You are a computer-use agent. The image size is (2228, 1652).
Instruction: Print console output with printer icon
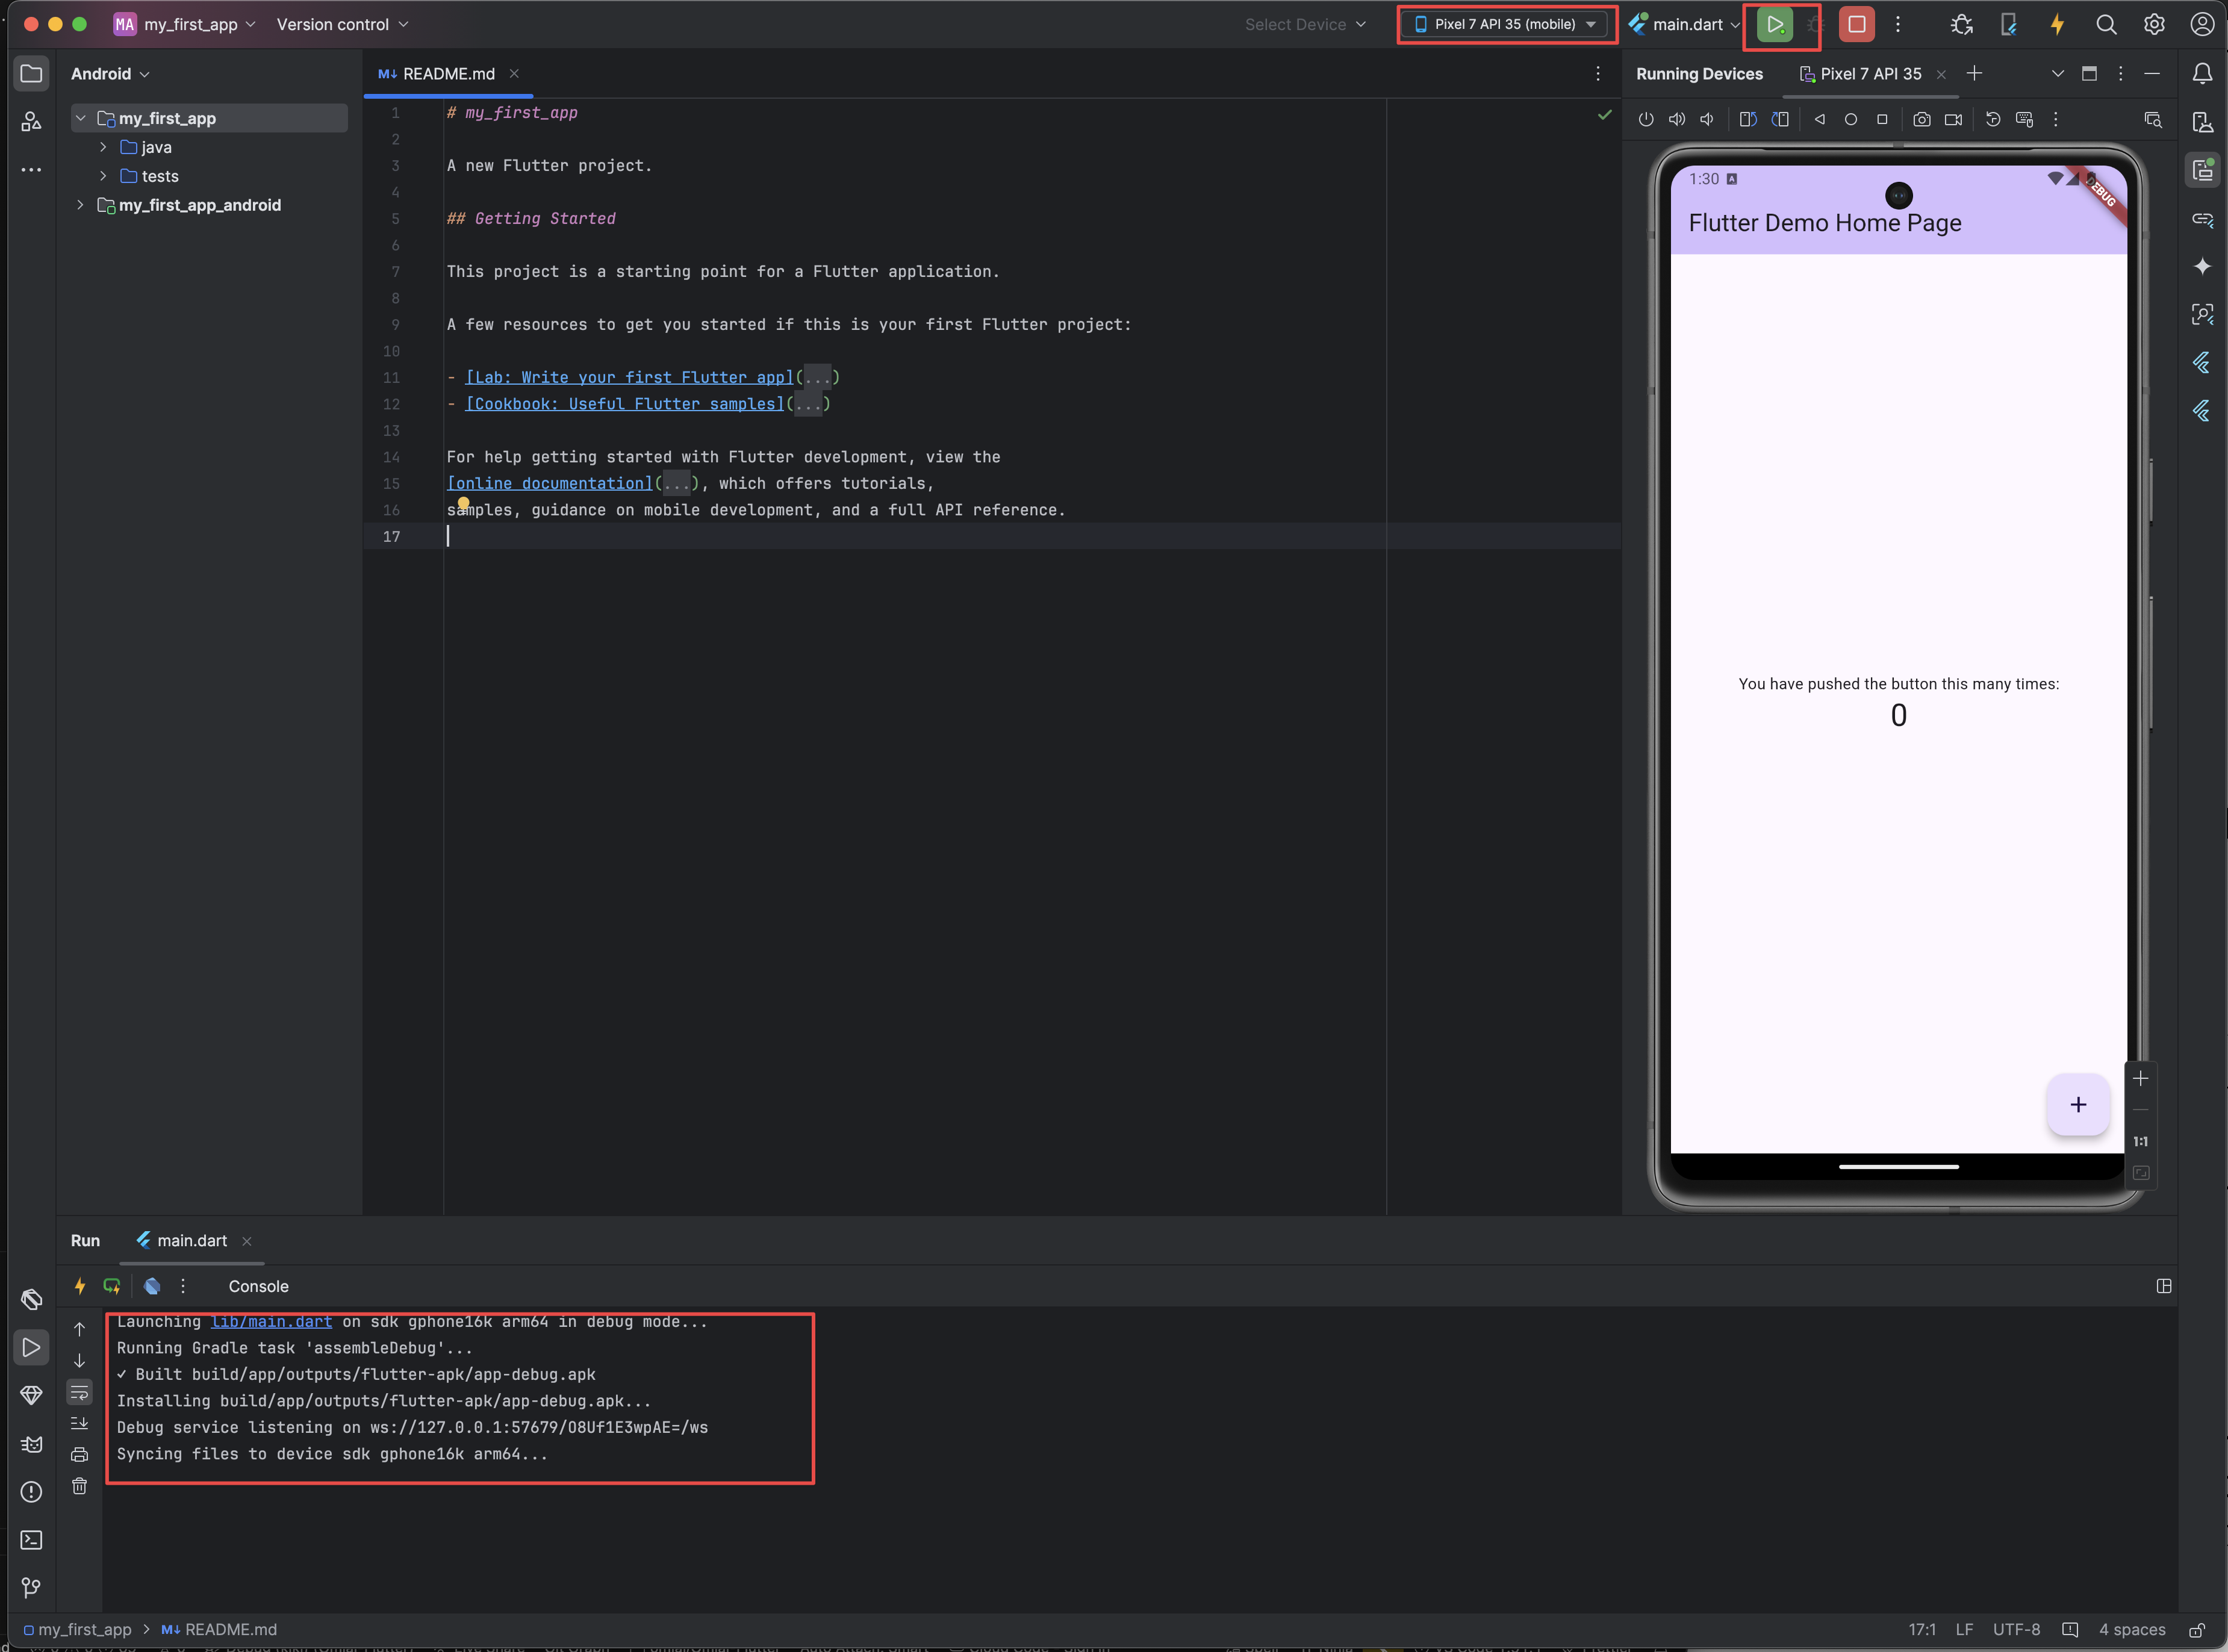(x=79, y=1455)
